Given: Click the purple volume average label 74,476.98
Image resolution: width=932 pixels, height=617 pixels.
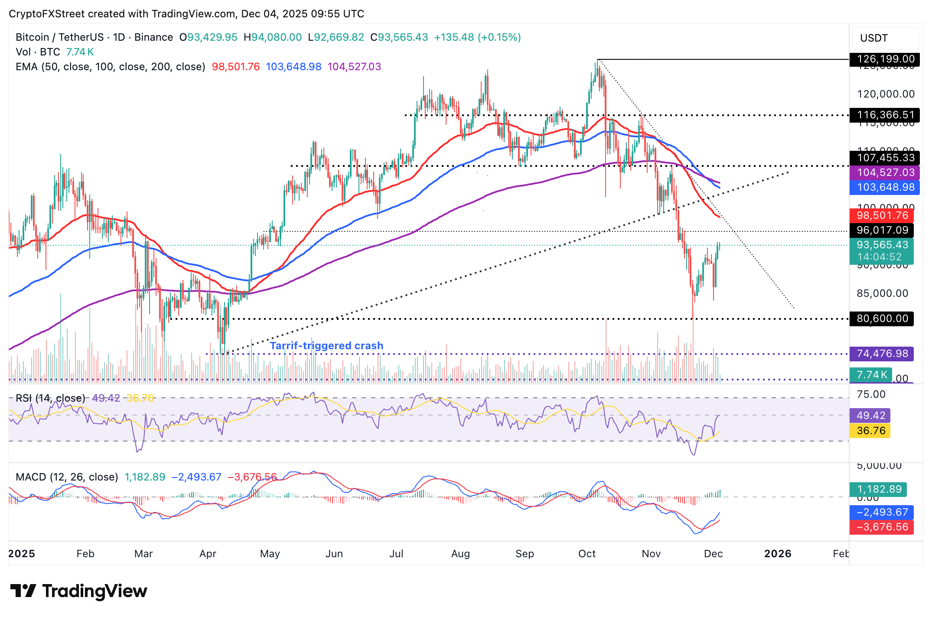Looking at the screenshot, I should 882,354.
